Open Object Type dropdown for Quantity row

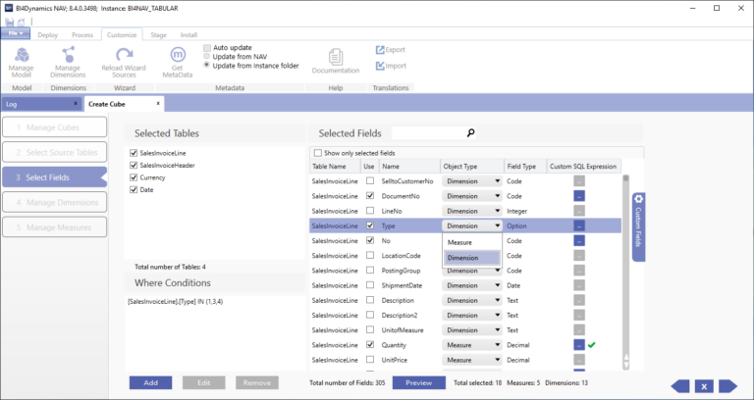(497, 345)
